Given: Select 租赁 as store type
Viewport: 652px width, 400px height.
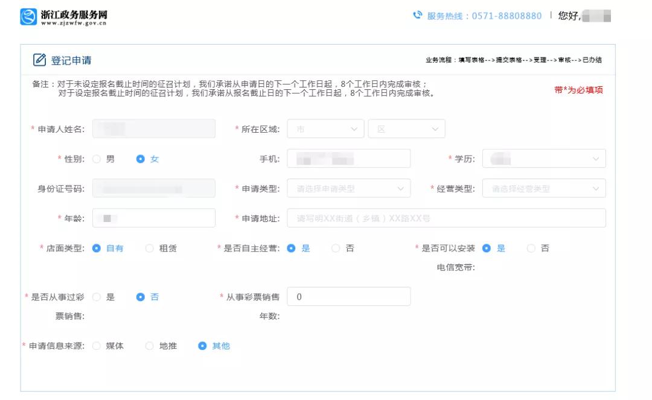Looking at the screenshot, I should point(149,248).
